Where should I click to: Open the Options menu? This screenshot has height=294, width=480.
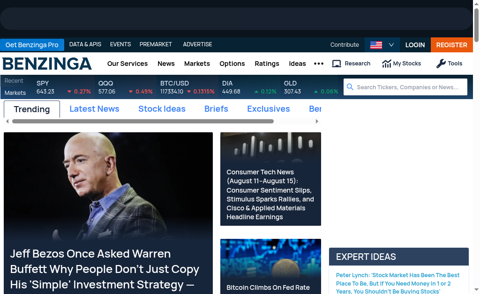232,64
